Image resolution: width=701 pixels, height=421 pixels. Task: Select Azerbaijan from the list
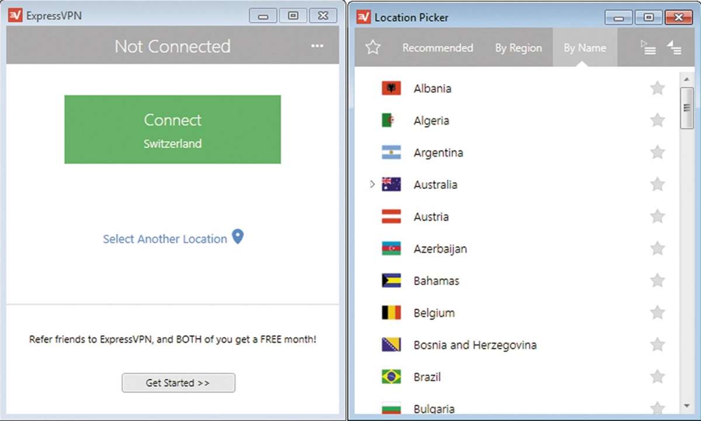(440, 249)
